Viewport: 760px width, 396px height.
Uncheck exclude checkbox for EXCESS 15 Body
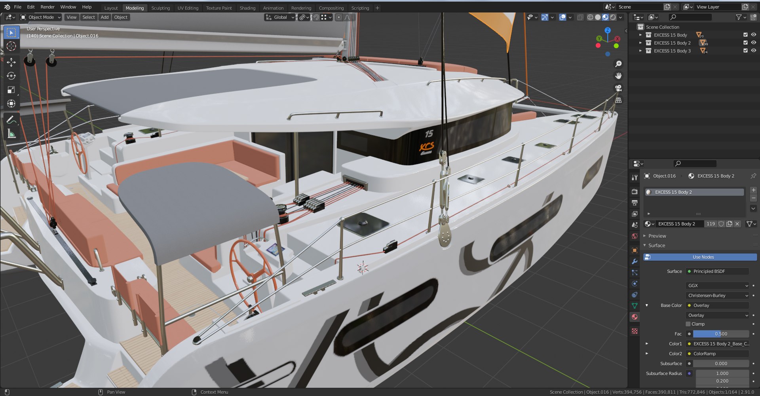click(745, 35)
